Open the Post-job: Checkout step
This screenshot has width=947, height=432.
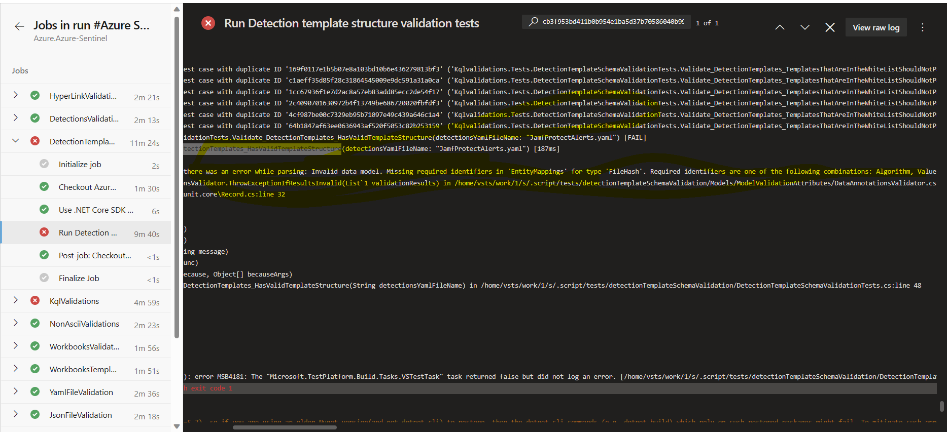(x=86, y=255)
